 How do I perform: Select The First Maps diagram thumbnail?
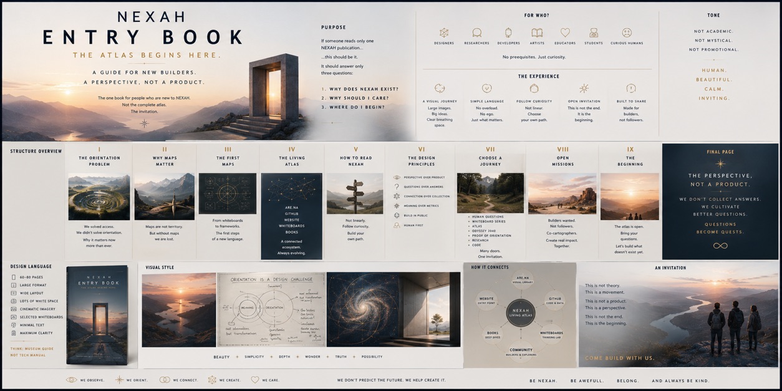point(228,194)
